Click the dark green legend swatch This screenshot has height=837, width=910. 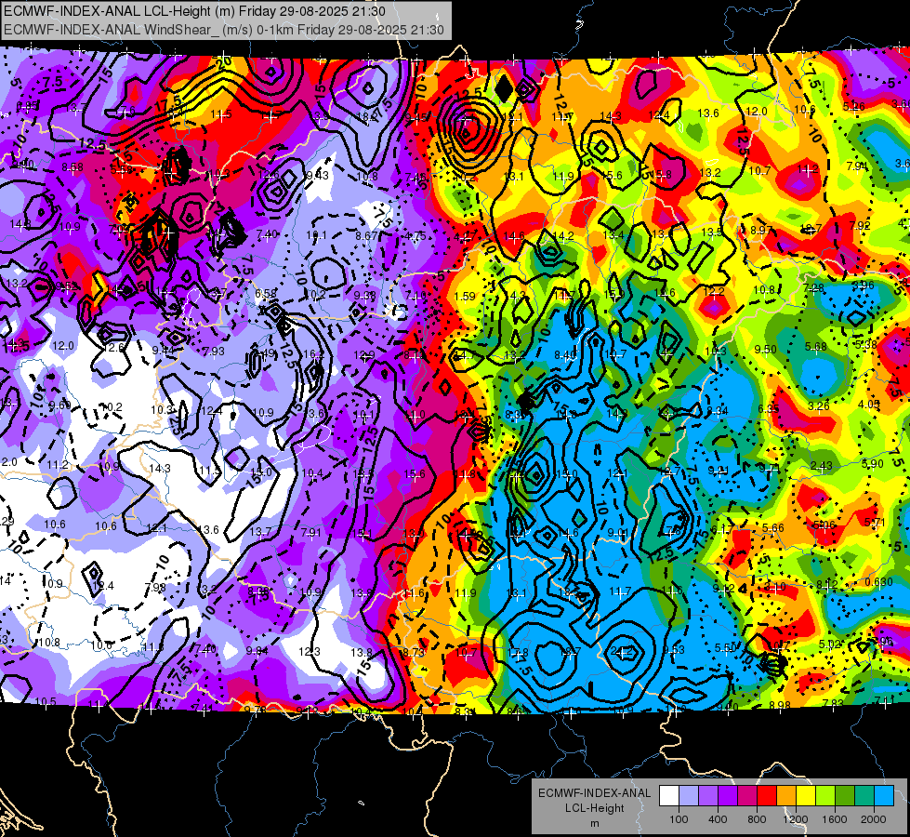point(844,795)
